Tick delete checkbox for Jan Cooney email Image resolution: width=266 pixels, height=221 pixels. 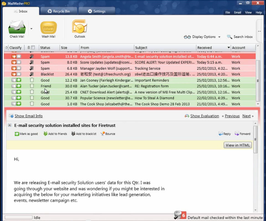click(x=32, y=80)
